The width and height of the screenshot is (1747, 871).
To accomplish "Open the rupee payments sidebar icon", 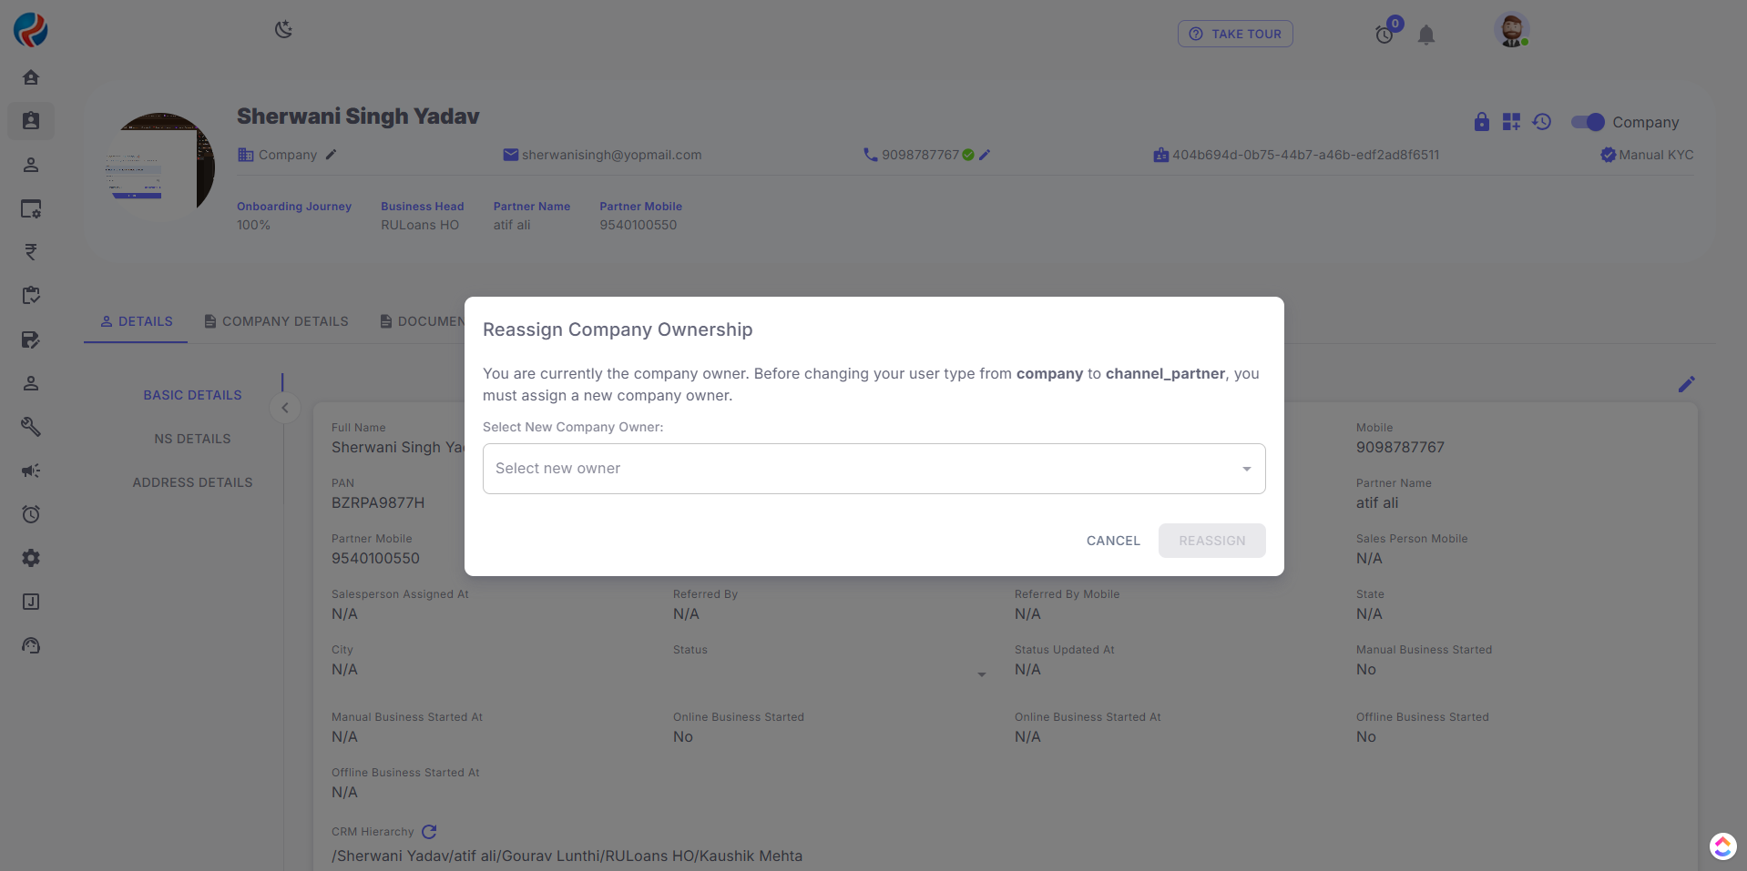I will pyautogui.click(x=31, y=252).
